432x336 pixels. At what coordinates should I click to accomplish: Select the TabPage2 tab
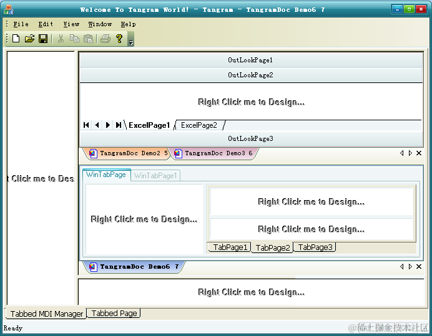pos(272,247)
